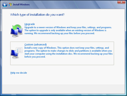The image size is (127, 96).
Task: Close the Install Windows dialog
Action: [121, 2]
